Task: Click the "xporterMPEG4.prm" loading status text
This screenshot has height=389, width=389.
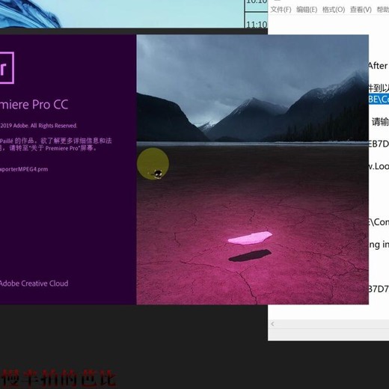Action: [24, 169]
